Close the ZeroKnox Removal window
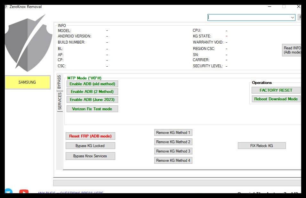Image resolution: width=306 pixels, height=198 pixels. pyautogui.click(x=298, y=7)
